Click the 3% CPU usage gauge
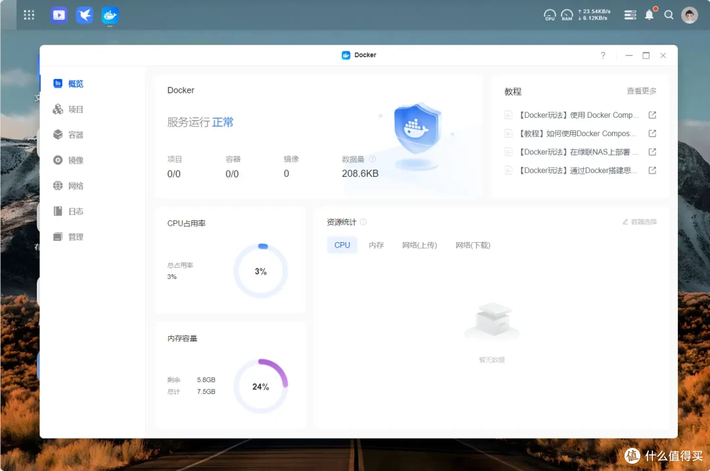The height and width of the screenshot is (471, 710). (261, 271)
